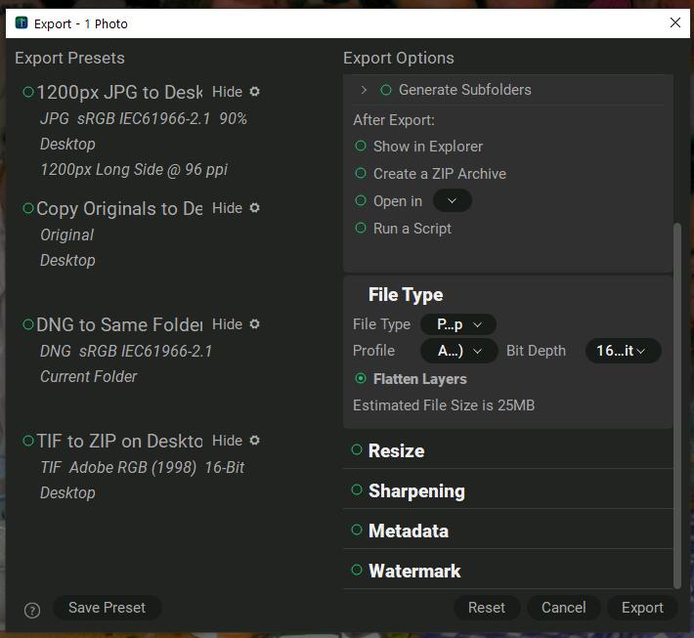The height and width of the screenshot is (638, 694).
Task: Open gear settings for DNG preset
Action: pyautogui.click(x=255, y=324)
